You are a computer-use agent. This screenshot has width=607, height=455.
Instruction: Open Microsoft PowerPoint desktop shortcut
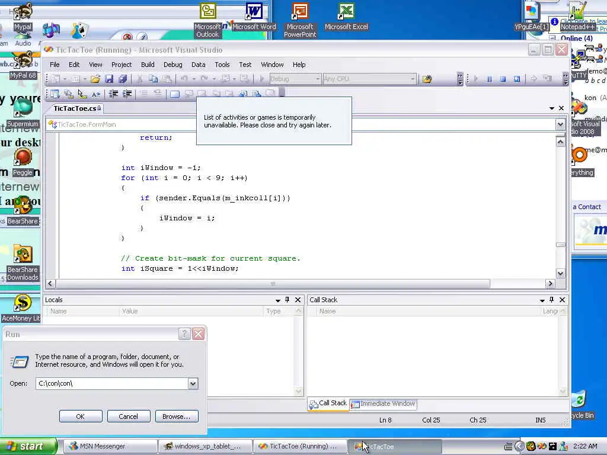tap(300, 20)
